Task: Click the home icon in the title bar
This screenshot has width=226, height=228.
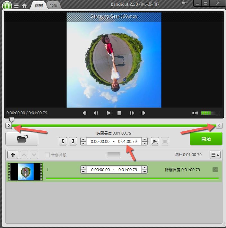Action: pyautogui.click(x=24, y=5)
